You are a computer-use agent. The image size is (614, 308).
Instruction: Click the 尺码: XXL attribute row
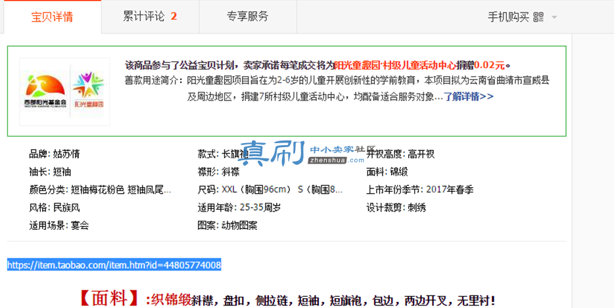(270, 190)
